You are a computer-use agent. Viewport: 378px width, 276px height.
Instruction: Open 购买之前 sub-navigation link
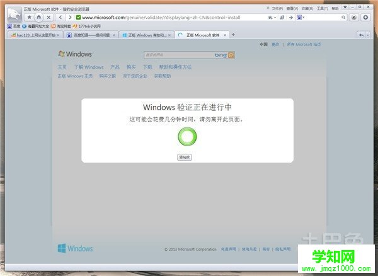tap(108, 76)
